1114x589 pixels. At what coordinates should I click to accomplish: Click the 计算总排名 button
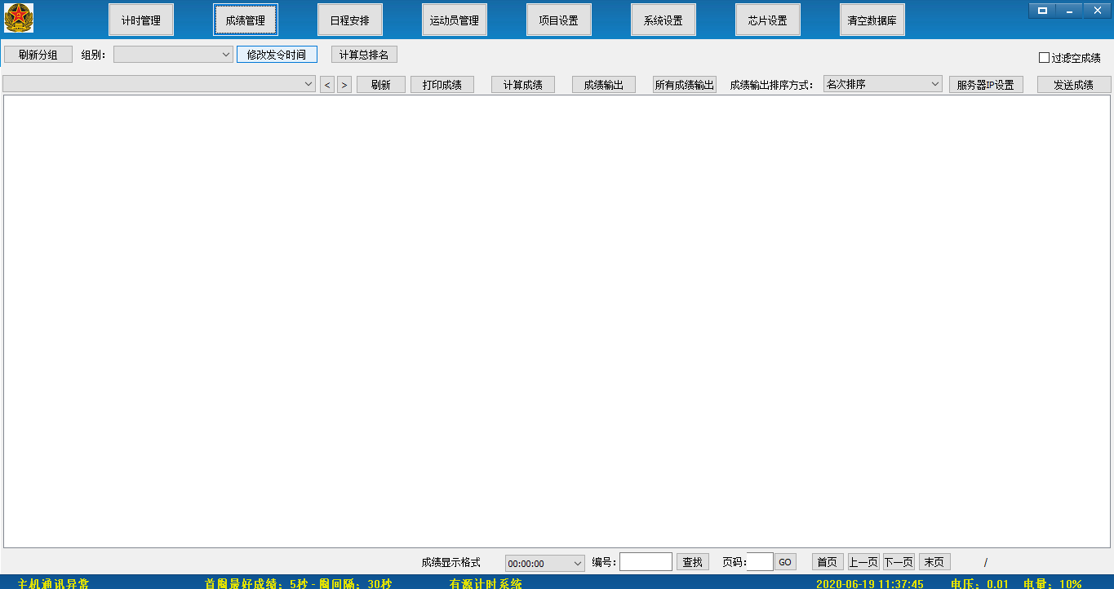coord(364,55)
